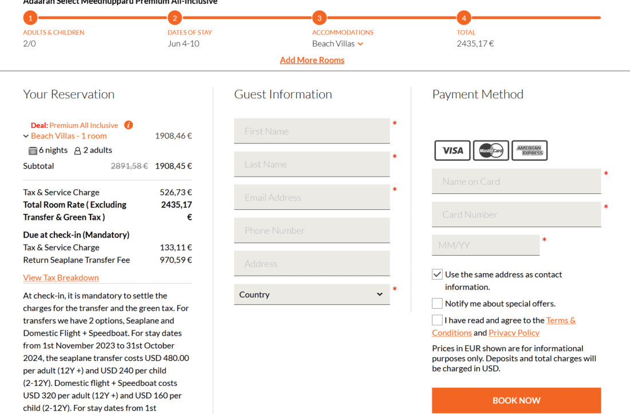
Task: Uncheck use same address as contact information
Action: click(x=438, y=274)
